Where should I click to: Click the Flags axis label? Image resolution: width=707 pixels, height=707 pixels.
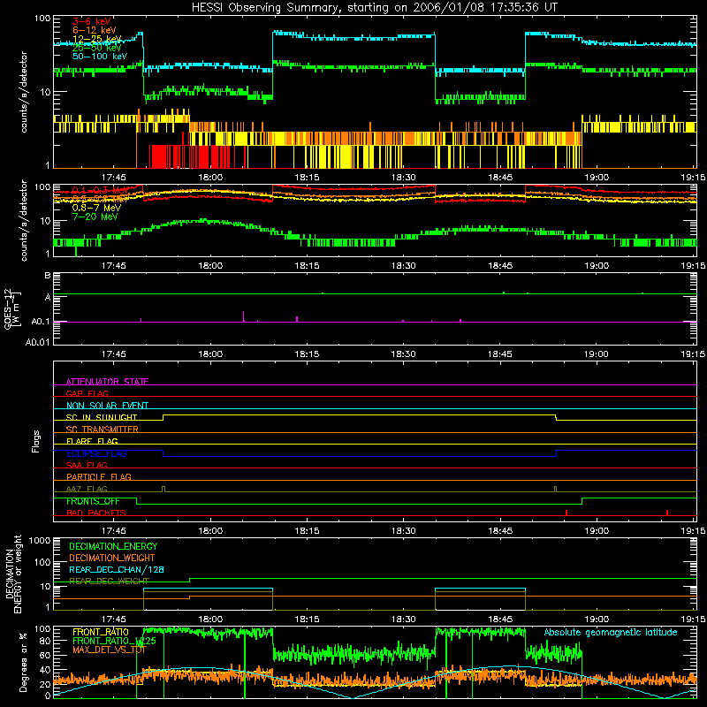36,441
